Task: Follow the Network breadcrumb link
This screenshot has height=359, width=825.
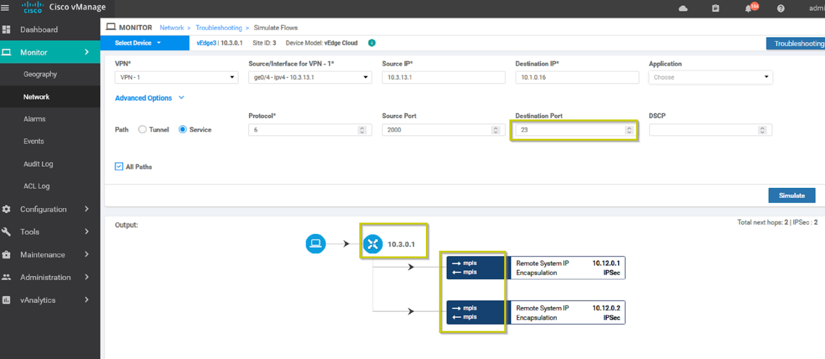Action: 172,28
